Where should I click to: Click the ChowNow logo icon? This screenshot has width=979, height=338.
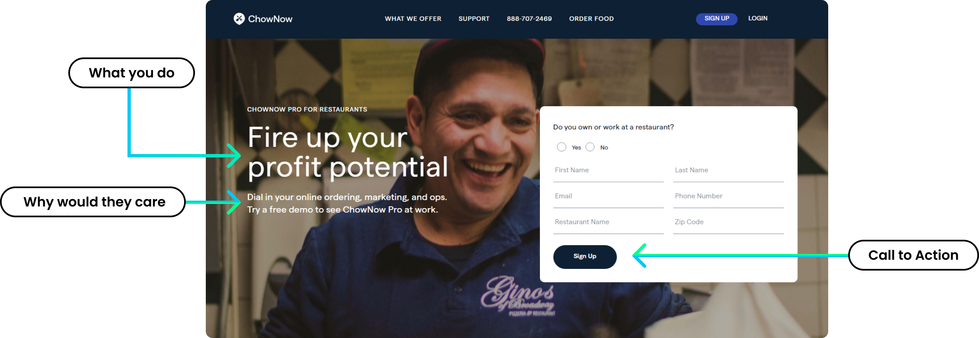pyautogui.click(x=239, y=19)
